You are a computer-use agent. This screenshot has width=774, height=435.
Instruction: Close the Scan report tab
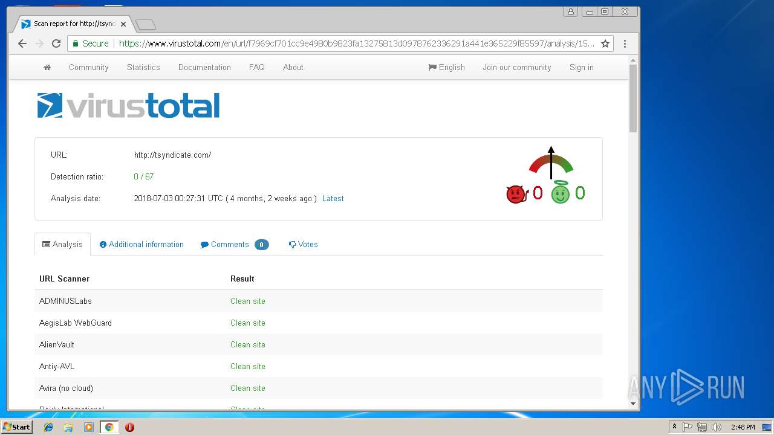pyautogui.click(x=123, y=24)
